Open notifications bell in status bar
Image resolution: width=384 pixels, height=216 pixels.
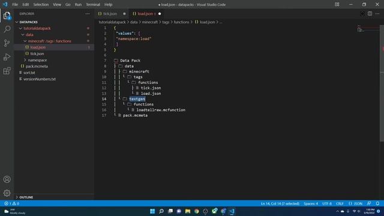click(x=377, y=203)
